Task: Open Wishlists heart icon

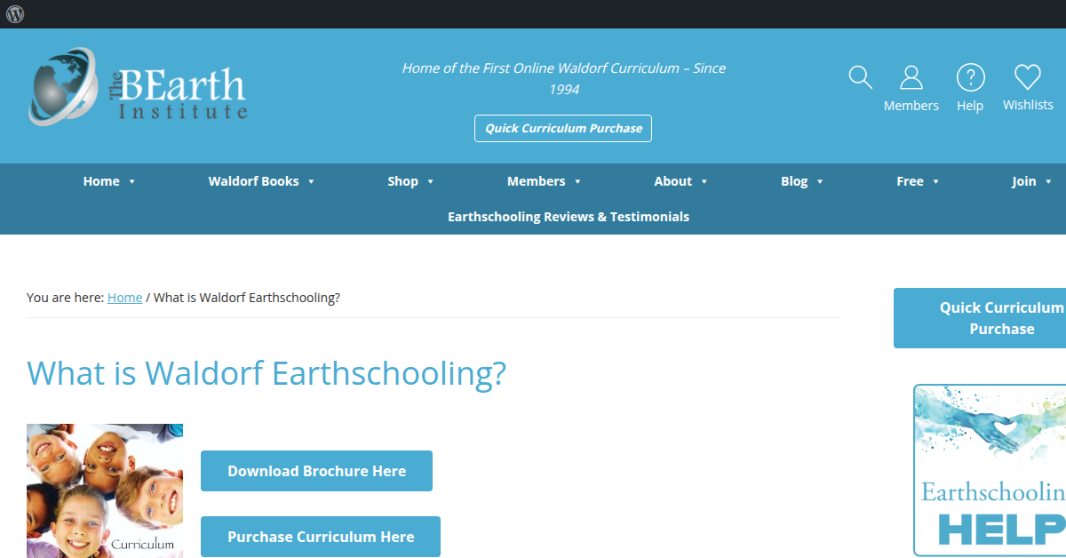Action: point(1028,78)
